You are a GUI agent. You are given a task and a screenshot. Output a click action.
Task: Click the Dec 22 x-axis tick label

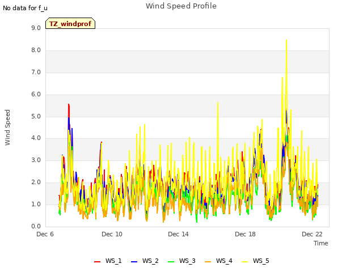pos(312,234)
